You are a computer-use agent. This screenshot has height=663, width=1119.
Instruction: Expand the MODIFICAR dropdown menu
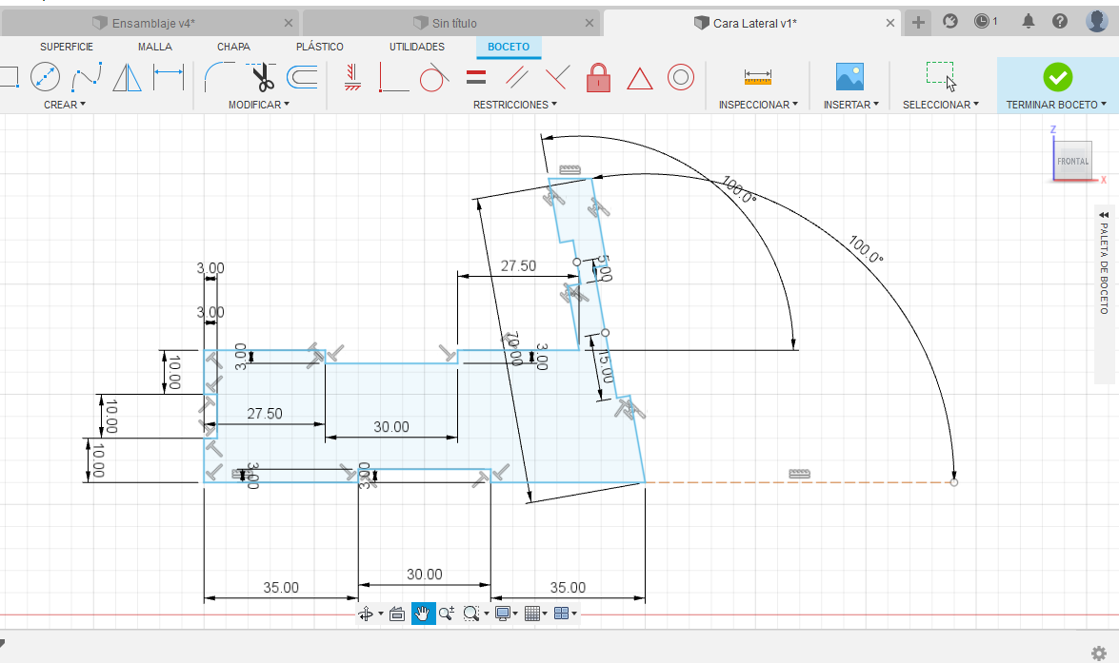point(259,105)
